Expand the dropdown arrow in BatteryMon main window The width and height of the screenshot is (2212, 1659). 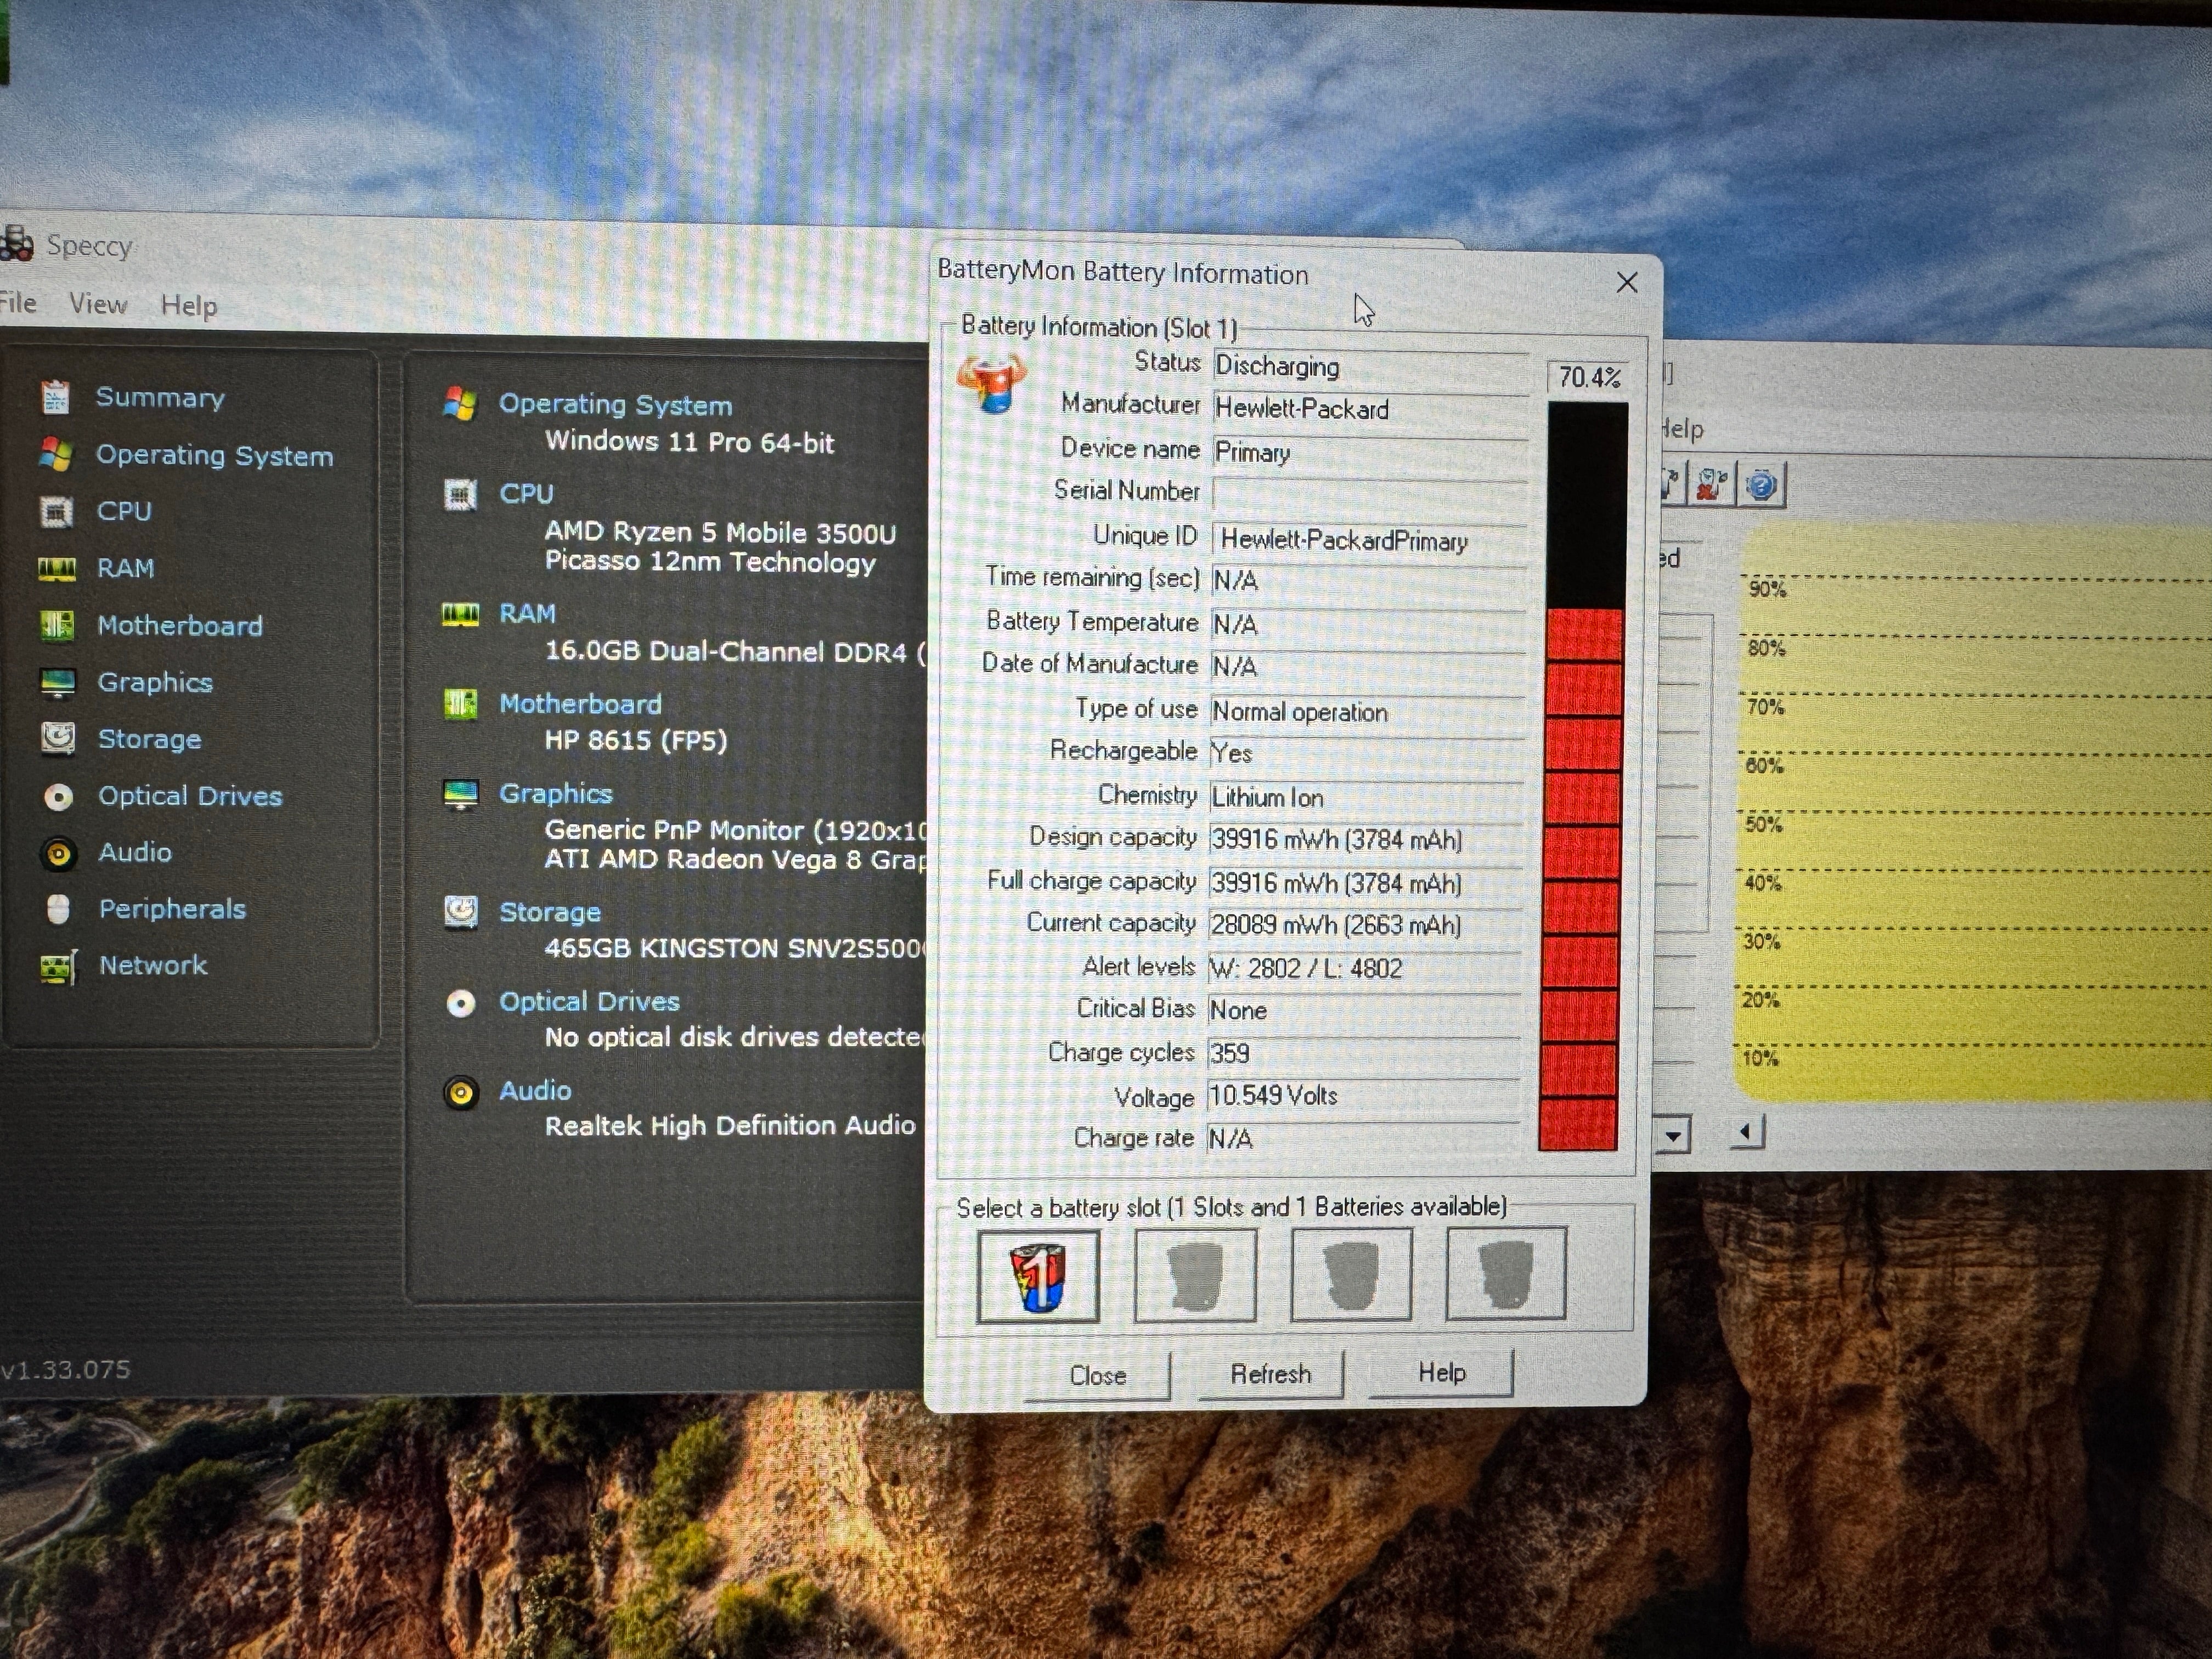click(x=1672, y=1135)
